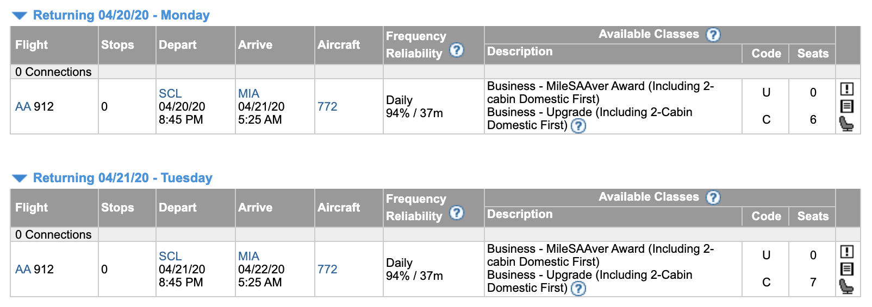872x307 pixels.
Task: Open the alert icon for Tuesday's AA 912
Action: pyautogui.click(x=847, y=252)
